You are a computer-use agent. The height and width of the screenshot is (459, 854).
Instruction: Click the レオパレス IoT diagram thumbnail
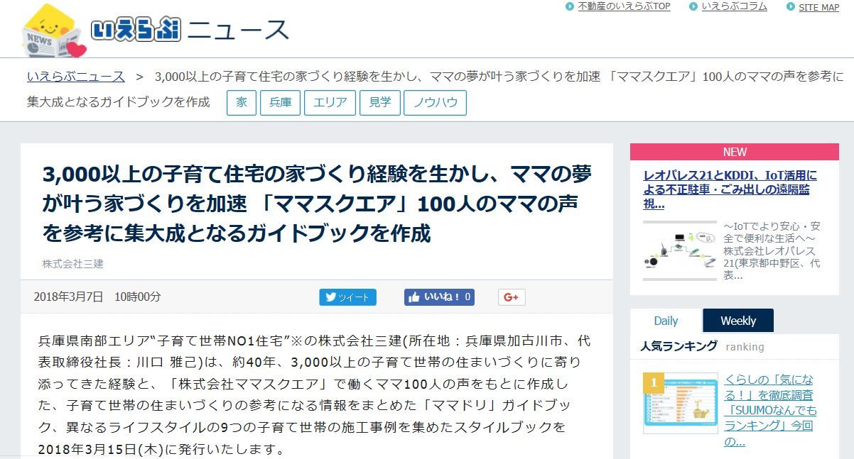pos(680,251)
